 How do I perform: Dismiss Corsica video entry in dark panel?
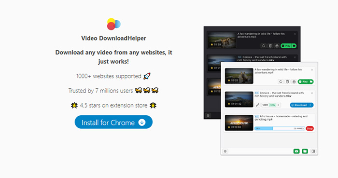(x=295, y=57)
